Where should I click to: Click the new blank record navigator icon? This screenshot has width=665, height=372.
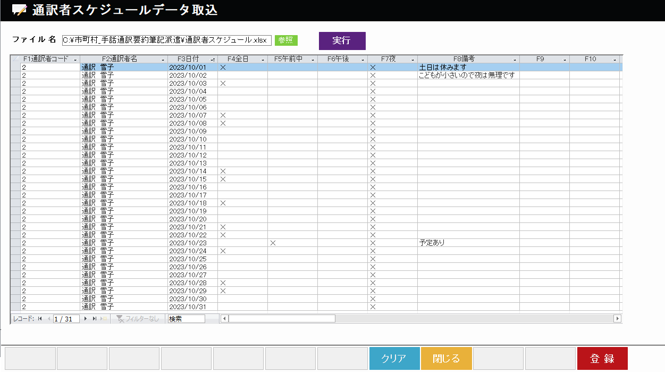(104, 319)
